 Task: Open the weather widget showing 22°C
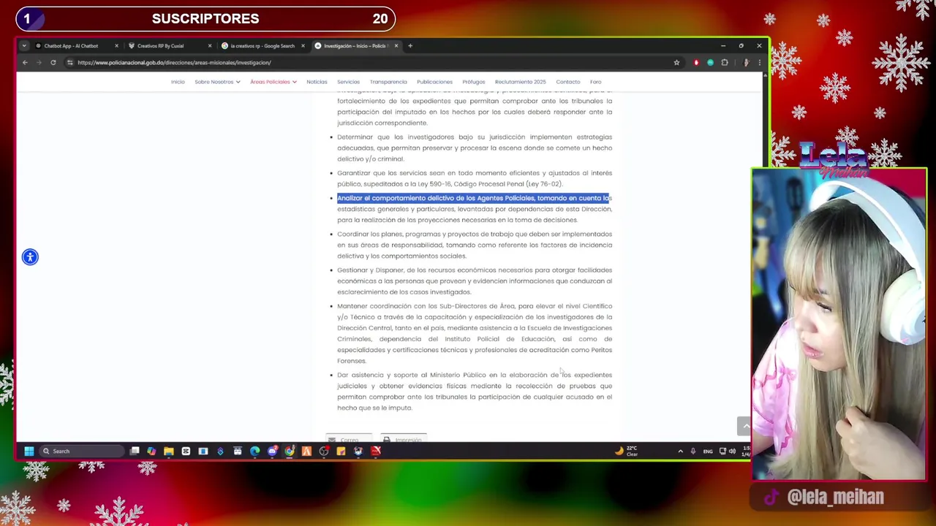point(627,451)
